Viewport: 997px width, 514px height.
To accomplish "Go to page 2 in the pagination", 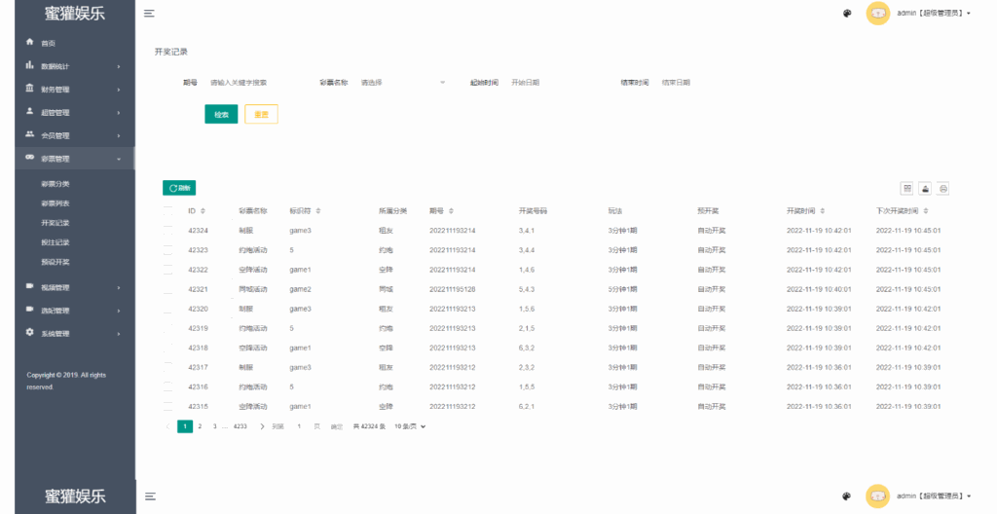I will coord(200,426).
